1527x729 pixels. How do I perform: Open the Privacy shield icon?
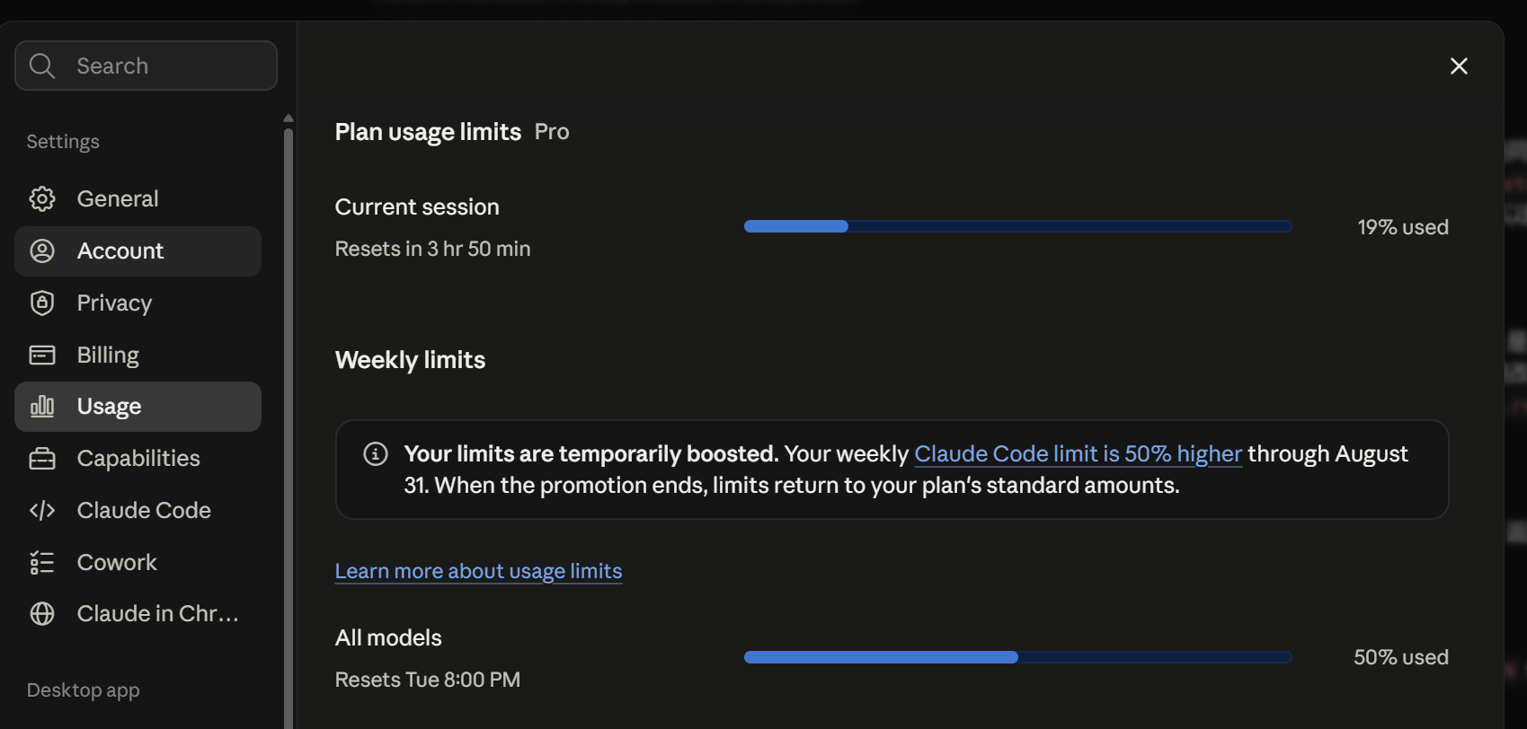click(42, 303)
